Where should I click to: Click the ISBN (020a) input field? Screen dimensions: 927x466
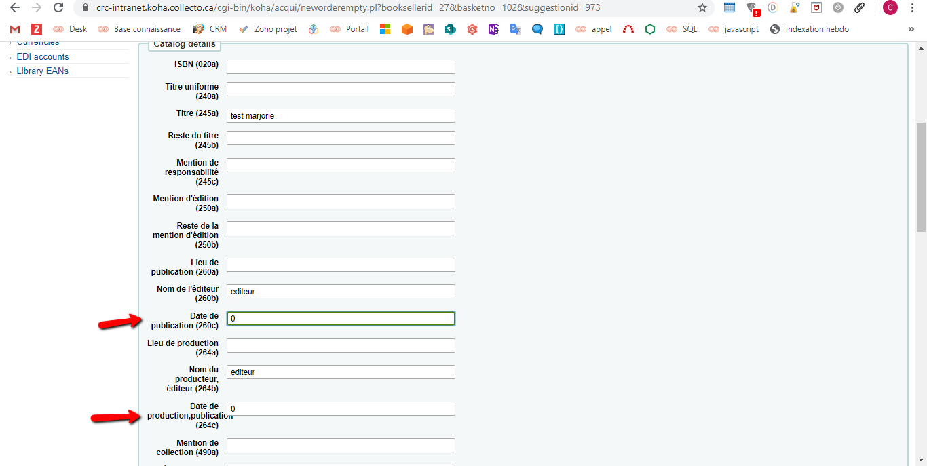341,66
